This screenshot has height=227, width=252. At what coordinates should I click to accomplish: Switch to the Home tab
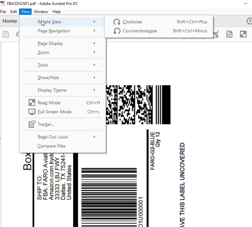coord(9,21)
